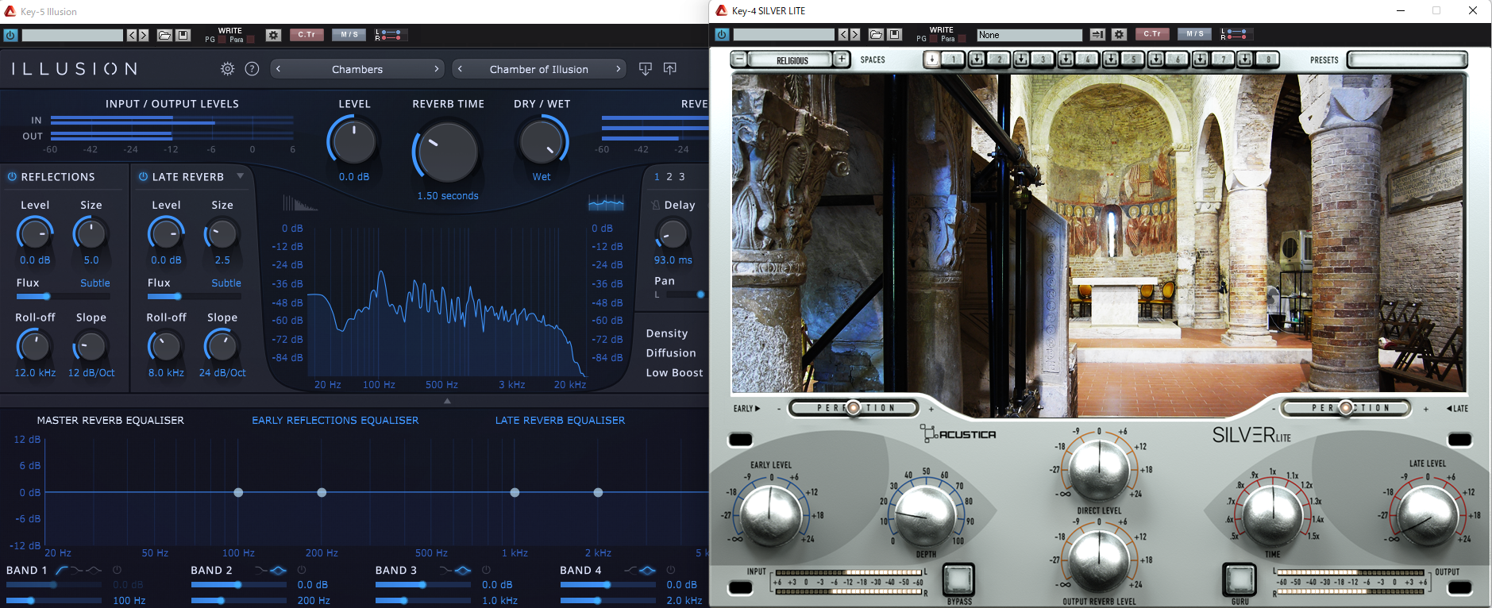Click the 200 Hz EQ node on graph
The image size is (1492, 608).
point(322,493)
